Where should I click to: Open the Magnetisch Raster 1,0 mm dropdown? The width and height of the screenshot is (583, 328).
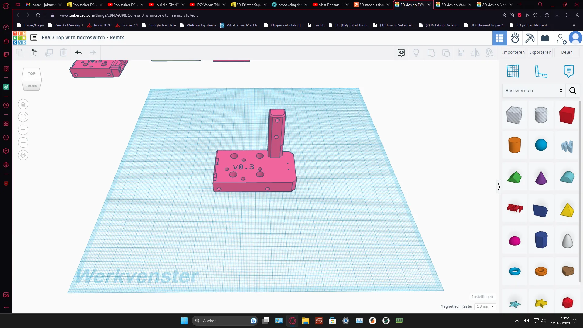tap(485, 306)
